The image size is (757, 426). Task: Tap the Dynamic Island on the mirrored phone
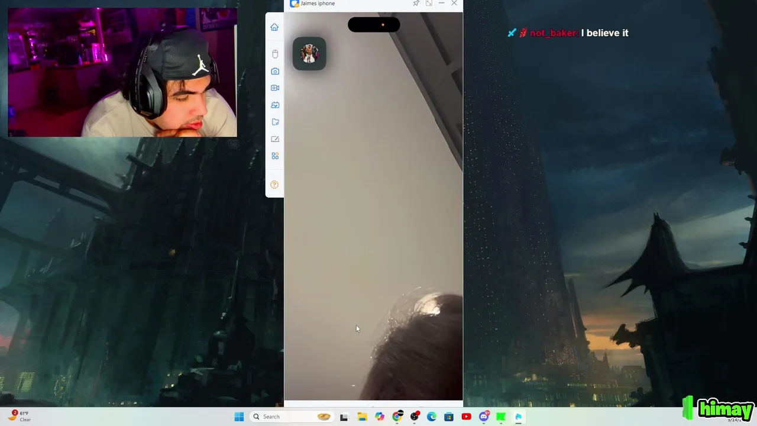click(374, 25)
